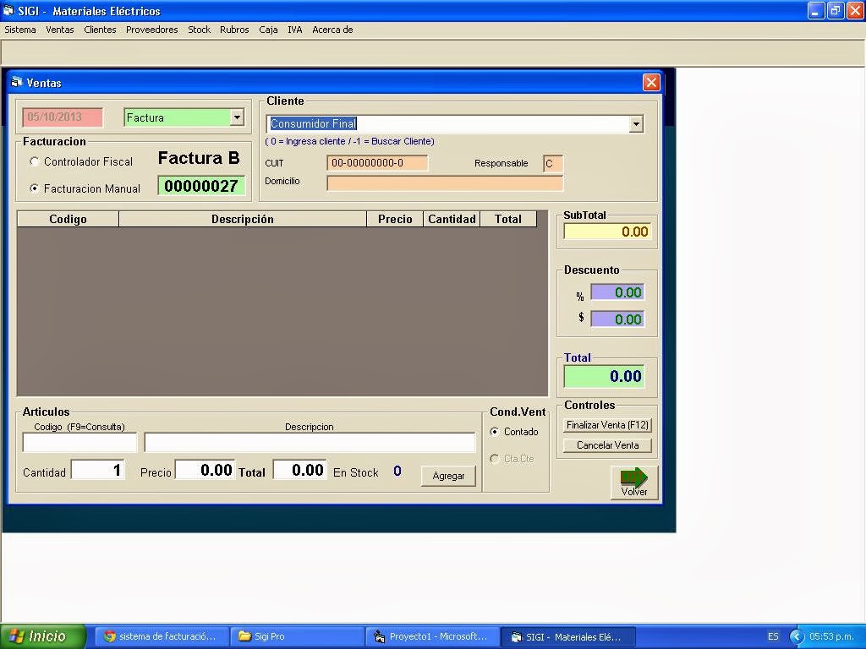866x649 pixels.
Task: Open the Consumidor Final client dropdown
Action: (636, 123)
